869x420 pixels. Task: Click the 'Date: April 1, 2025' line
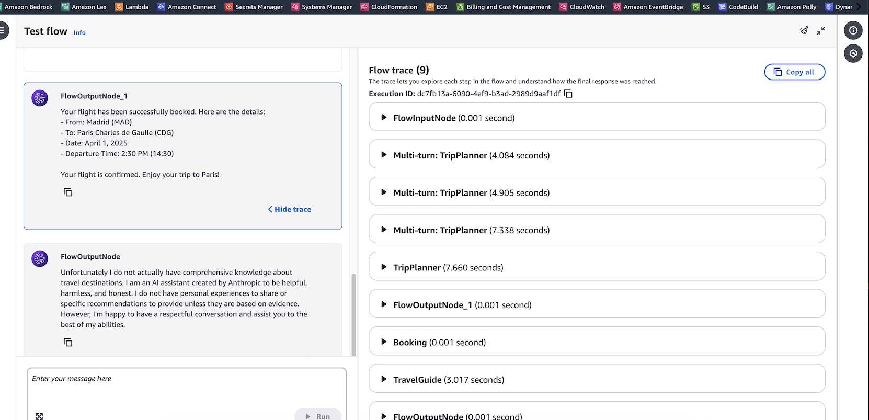(94, 143)
